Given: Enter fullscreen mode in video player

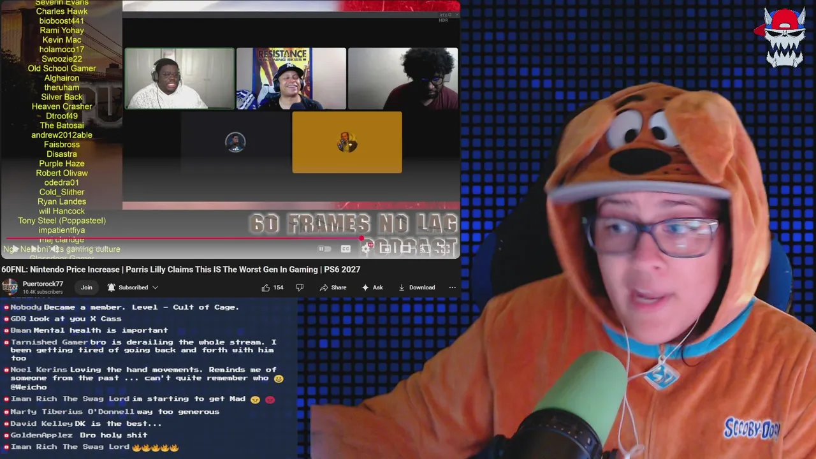Looking at the screenshot, I should pyautogui.click(x=446, y=249).
